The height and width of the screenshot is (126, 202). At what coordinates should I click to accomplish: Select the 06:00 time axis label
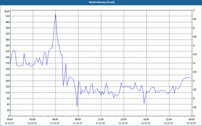pos(56,119)
